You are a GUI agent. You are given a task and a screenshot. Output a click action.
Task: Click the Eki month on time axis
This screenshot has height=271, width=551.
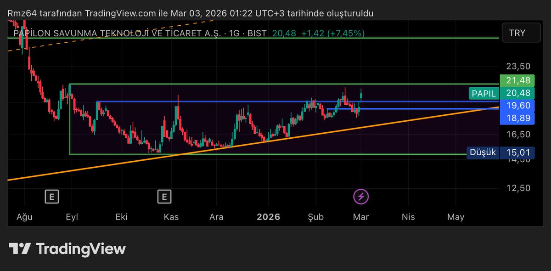(x=121, y=217)
